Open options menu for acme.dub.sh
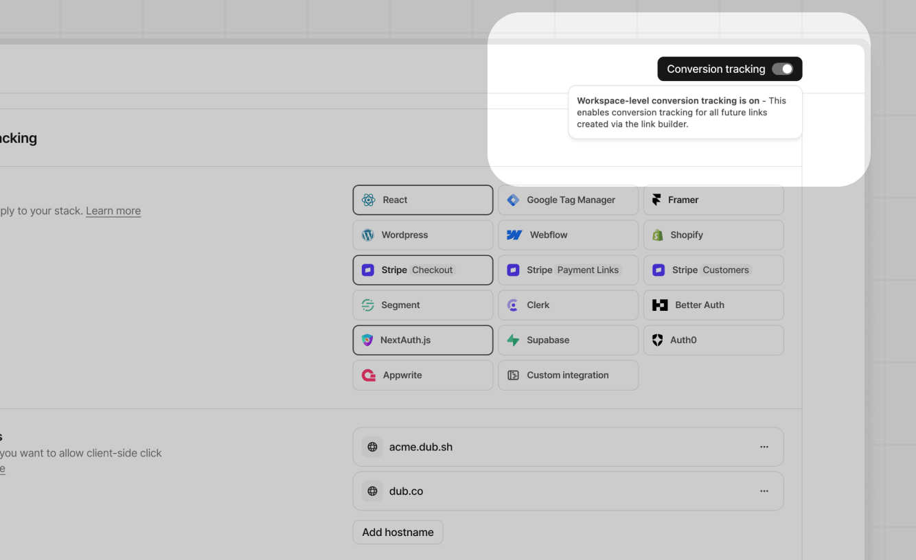Image resolution: width=916 pixels, height=560 pixels. [x=764, y=447]
